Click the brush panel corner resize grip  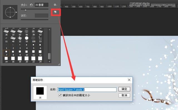(x=59, y=64)
